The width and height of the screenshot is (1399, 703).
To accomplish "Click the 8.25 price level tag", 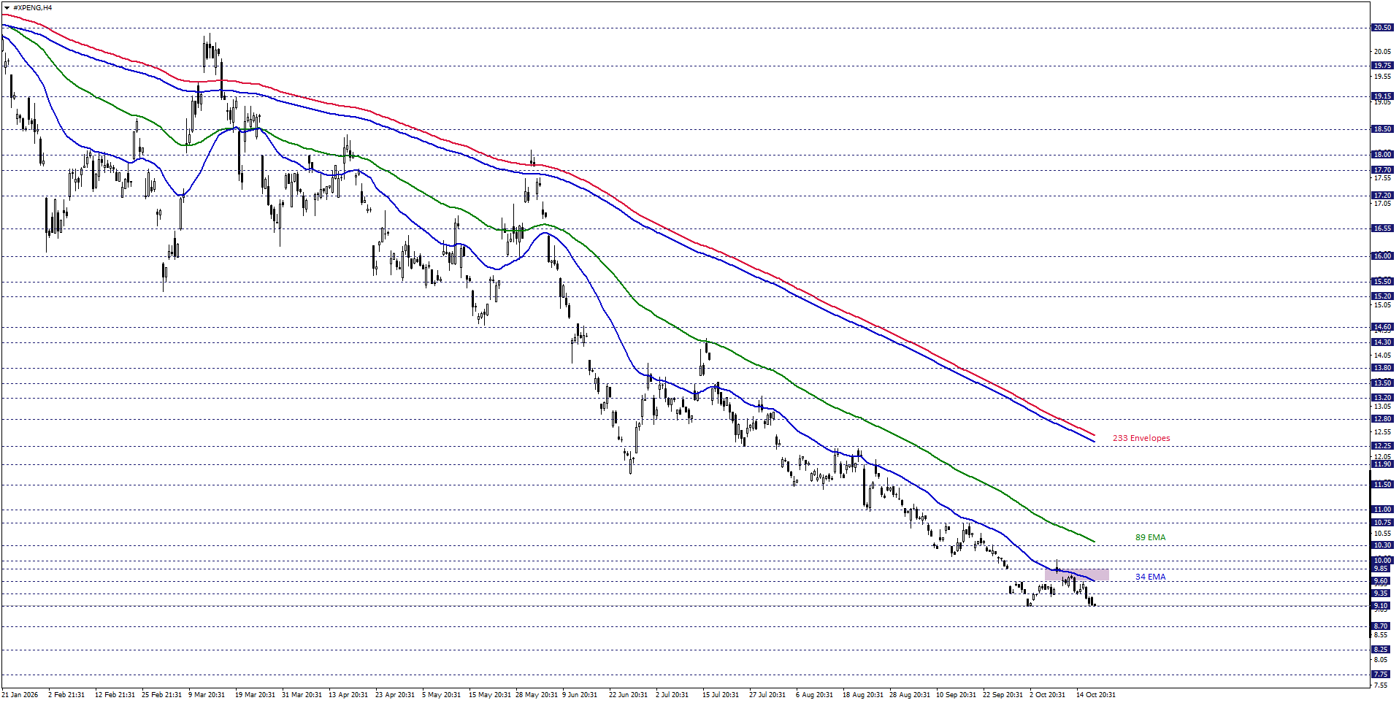I will tap(1382, 650).
